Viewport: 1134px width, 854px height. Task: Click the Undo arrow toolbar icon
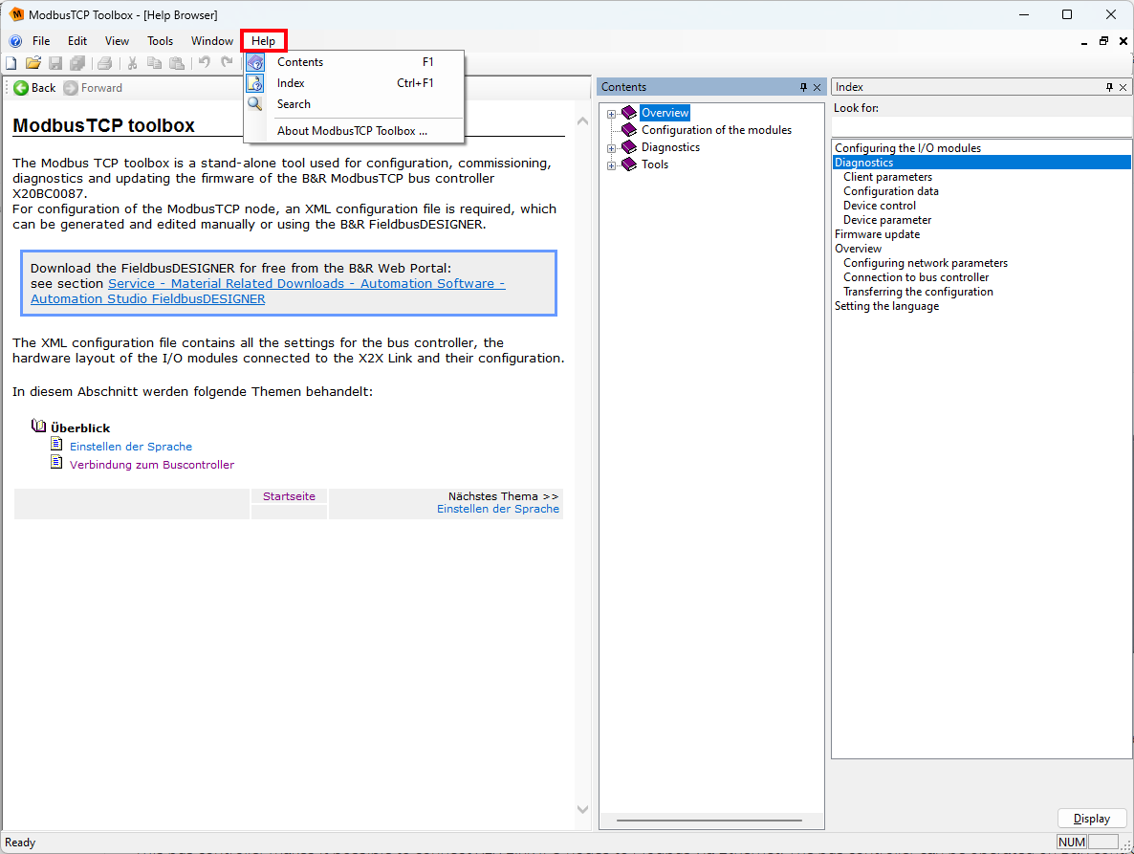pos(205,63)
